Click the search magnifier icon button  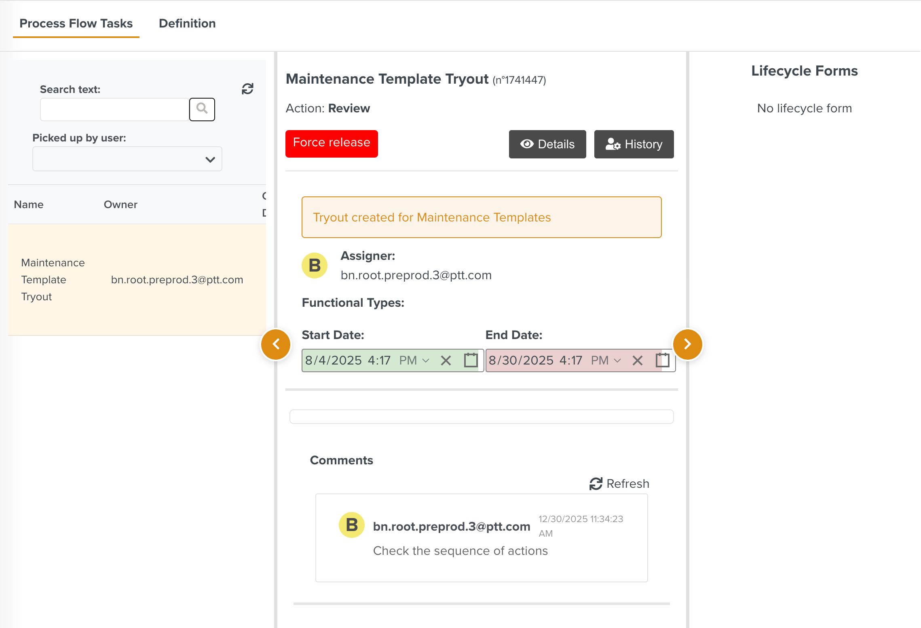(x=202, y=109)
